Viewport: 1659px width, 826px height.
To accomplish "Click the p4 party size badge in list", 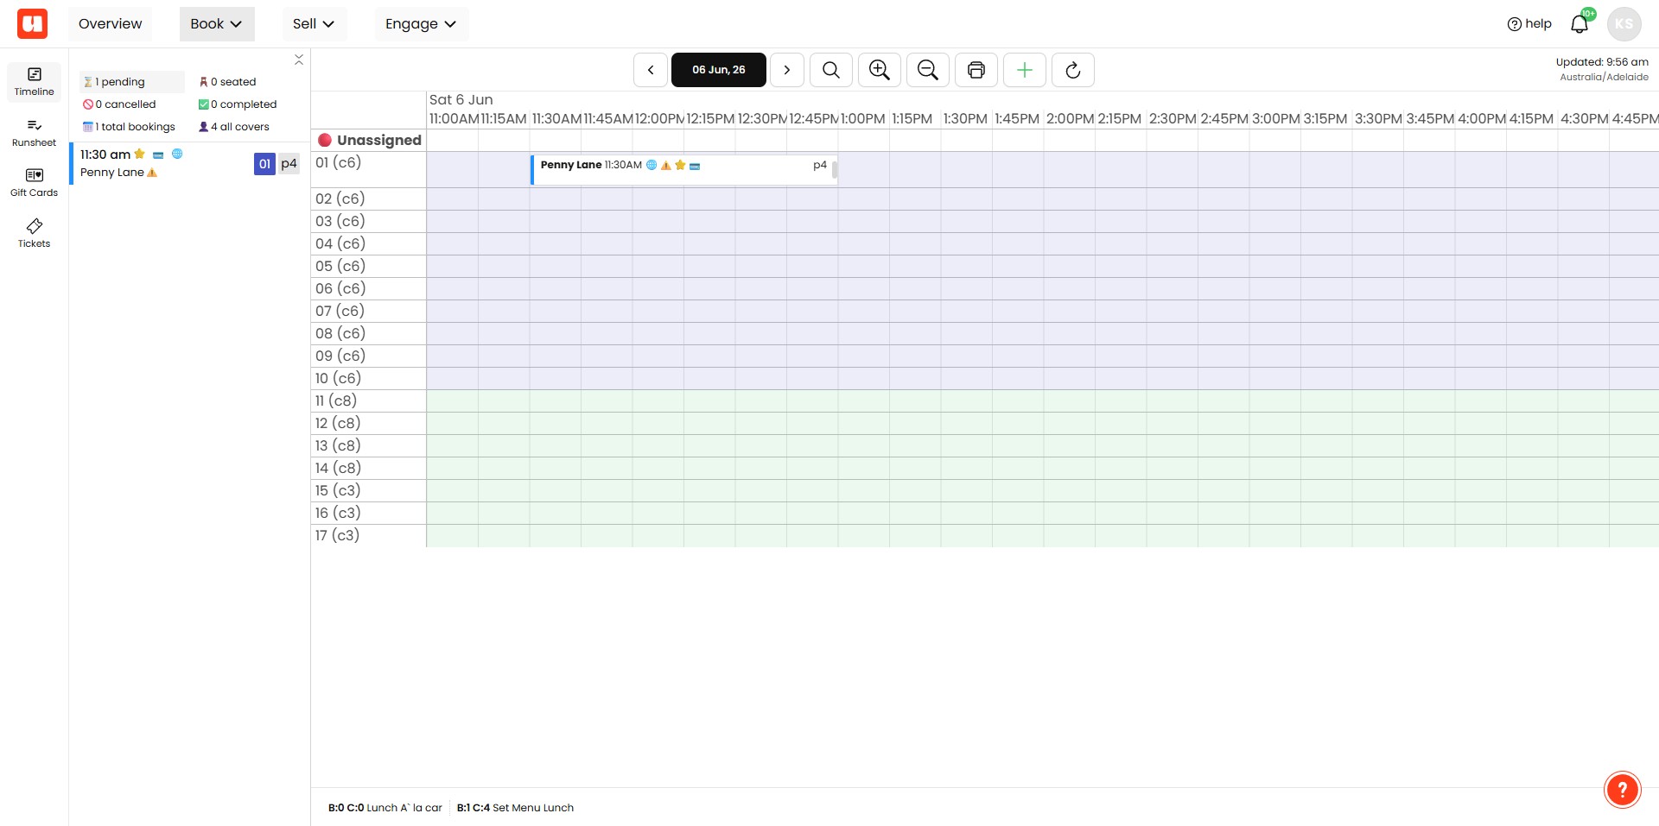I will (289, 164).
